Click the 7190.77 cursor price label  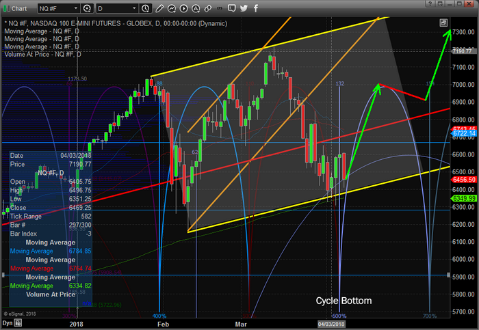click(x=463, y=51)
